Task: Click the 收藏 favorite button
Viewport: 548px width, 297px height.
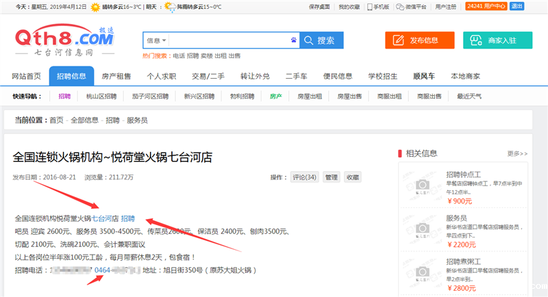Action: point(351,177)
